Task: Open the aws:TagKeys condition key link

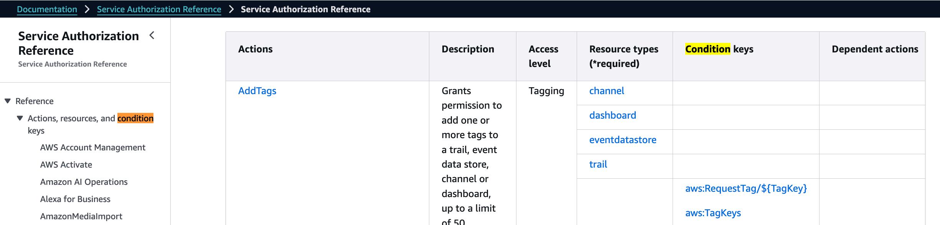Action: coord(713,213)
